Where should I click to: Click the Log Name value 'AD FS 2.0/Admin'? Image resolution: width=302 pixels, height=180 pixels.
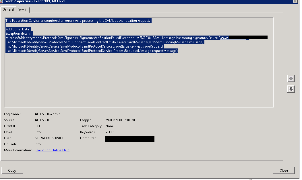pos(48,114)
